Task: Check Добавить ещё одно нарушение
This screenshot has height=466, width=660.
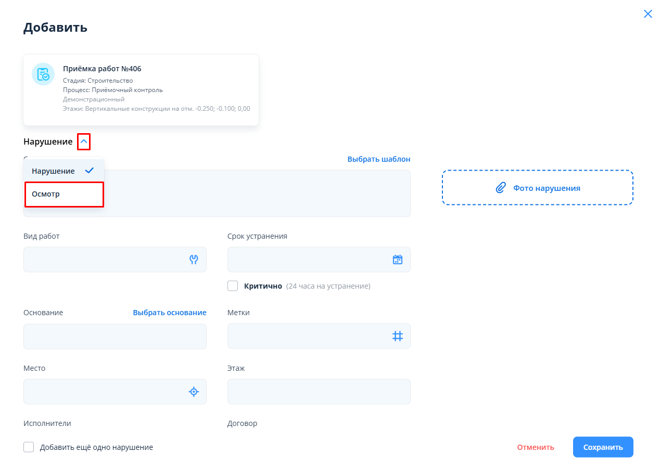Action: (x=29, y=447)
